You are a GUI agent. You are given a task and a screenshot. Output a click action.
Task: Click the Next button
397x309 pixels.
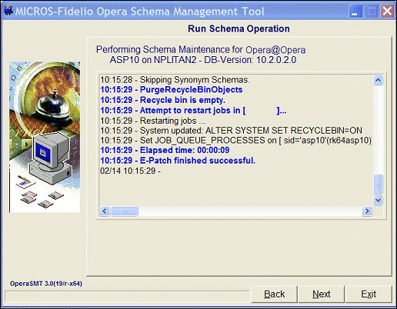pos(322,294)
